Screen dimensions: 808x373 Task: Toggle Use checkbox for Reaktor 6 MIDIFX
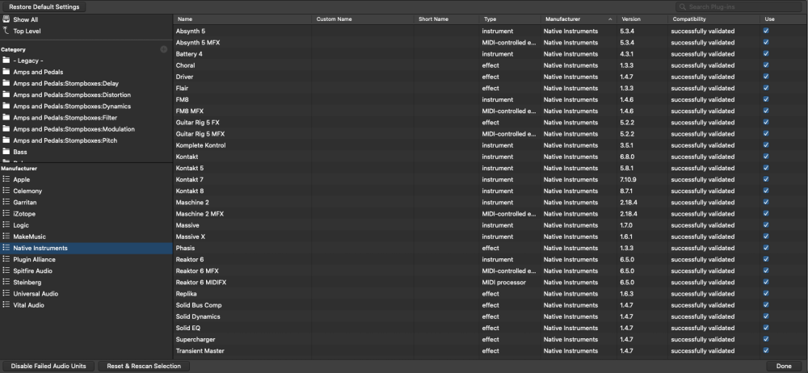(x=766, y=282)
